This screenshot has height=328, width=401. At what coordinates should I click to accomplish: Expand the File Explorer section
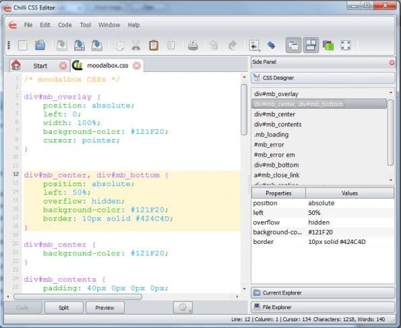[x=323, y=307]
